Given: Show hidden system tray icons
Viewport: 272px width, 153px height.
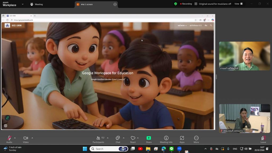Looking at the screenshot, I should tap(206, 149).
